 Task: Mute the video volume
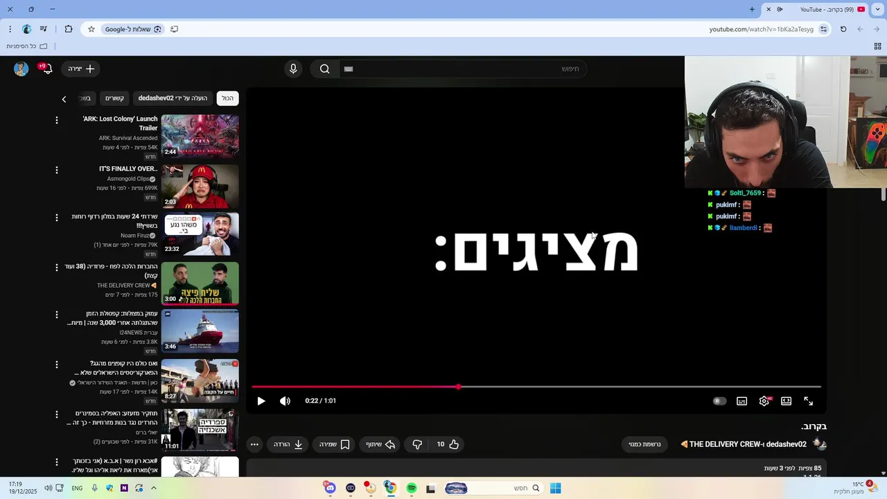click(285, 401)
